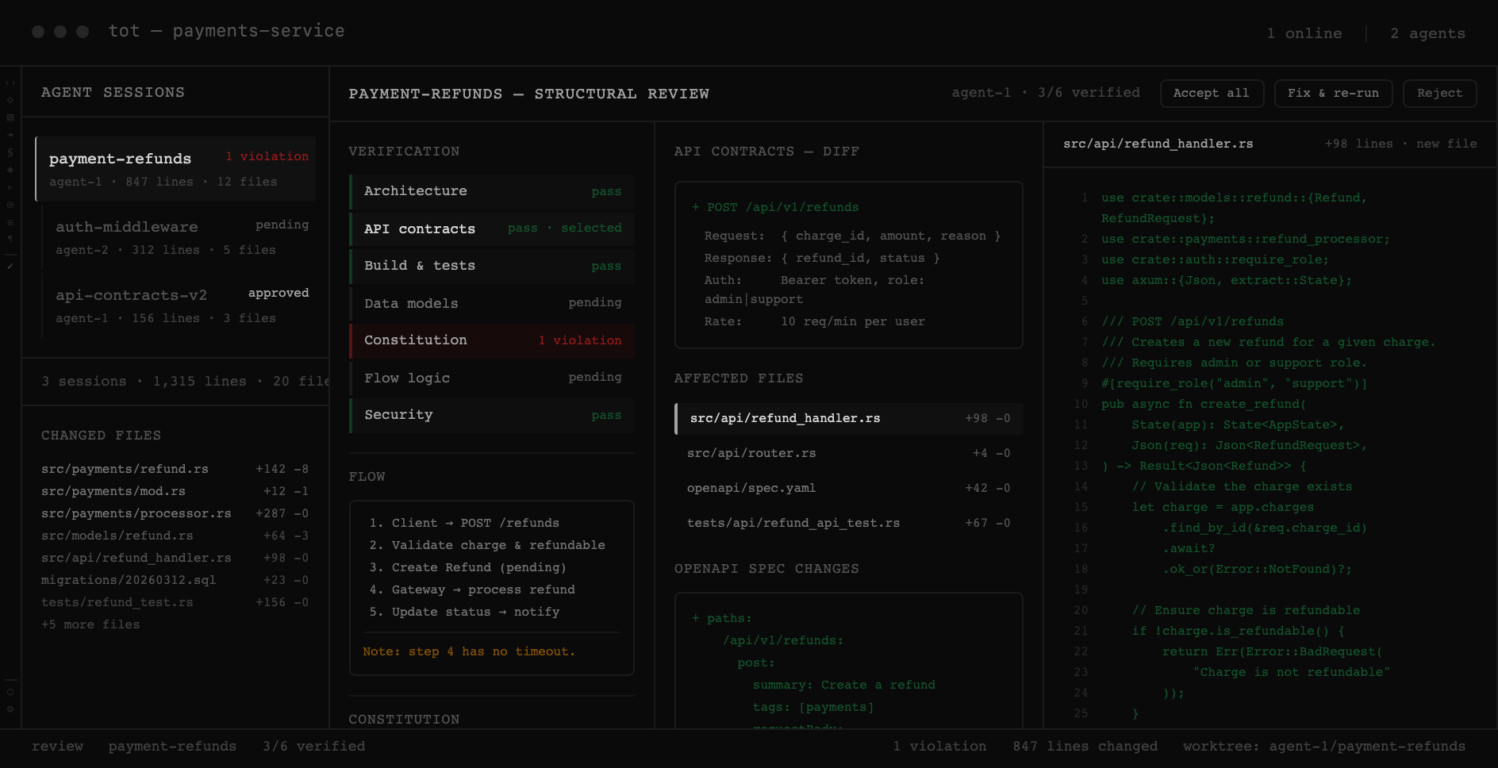Screen dimensions: 1498x768
Task: Click 'summary: Create a refund' in OpenAPI spec
Action: click(844, 685)
